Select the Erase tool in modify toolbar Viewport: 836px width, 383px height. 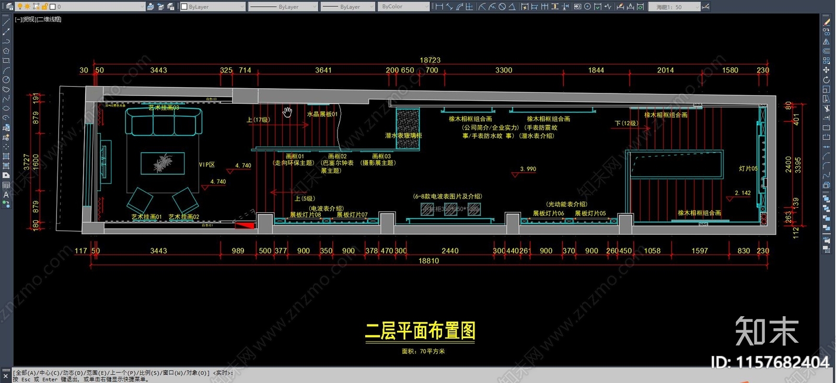click(826, 21)
